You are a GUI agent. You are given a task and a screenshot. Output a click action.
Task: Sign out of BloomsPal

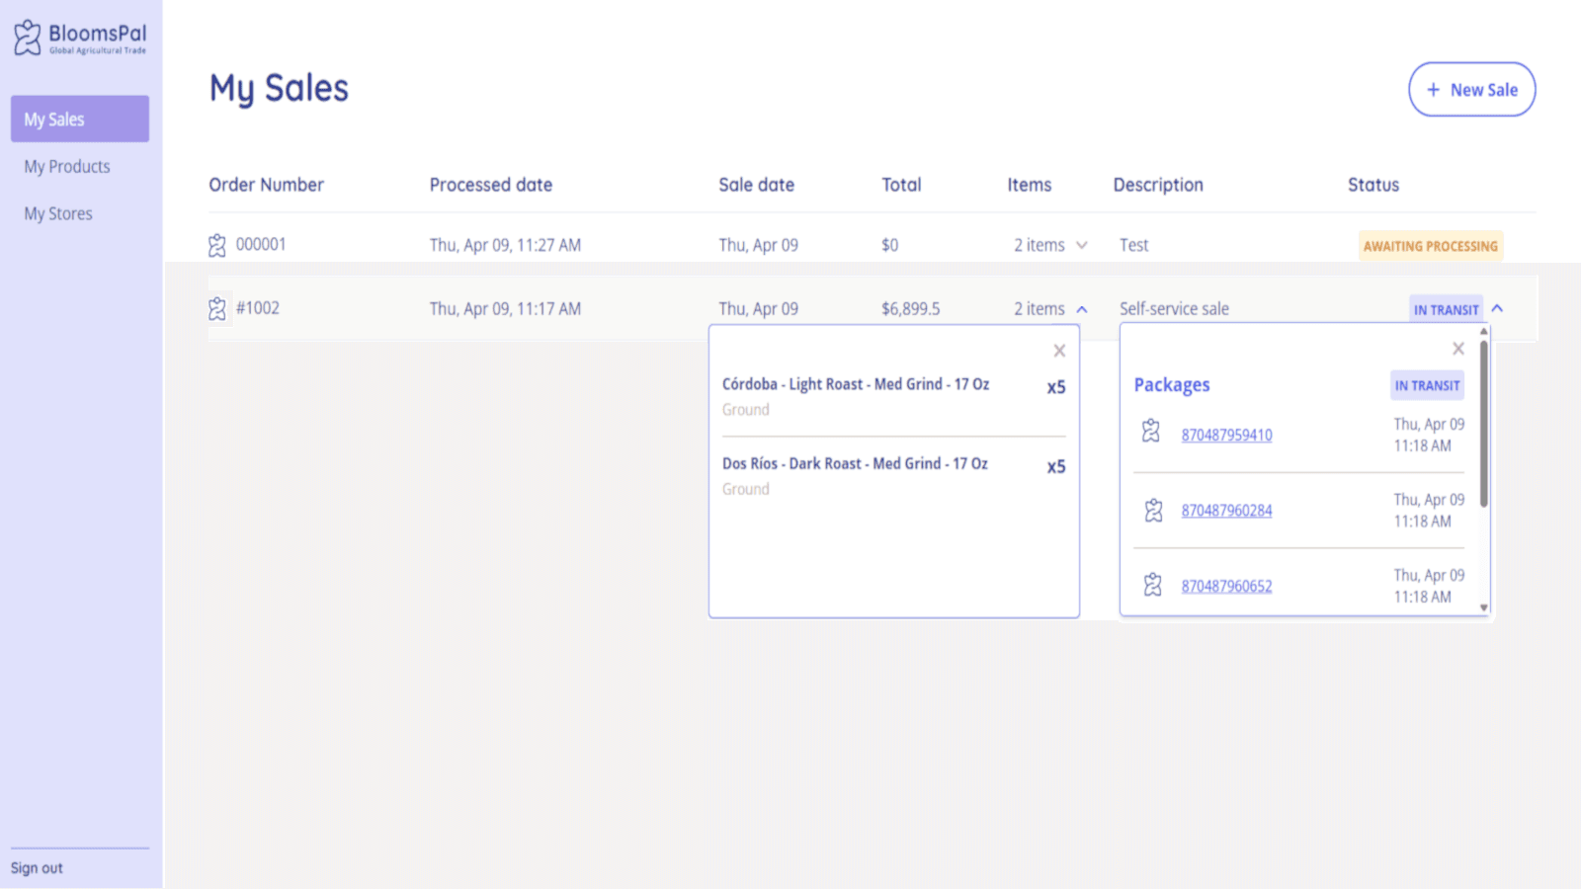point(37,868)
